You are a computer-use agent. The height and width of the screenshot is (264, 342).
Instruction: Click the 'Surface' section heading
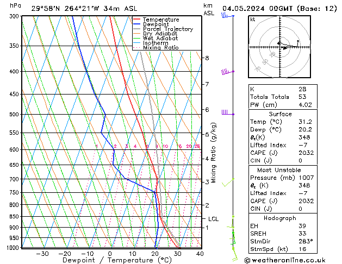[280, 114]
